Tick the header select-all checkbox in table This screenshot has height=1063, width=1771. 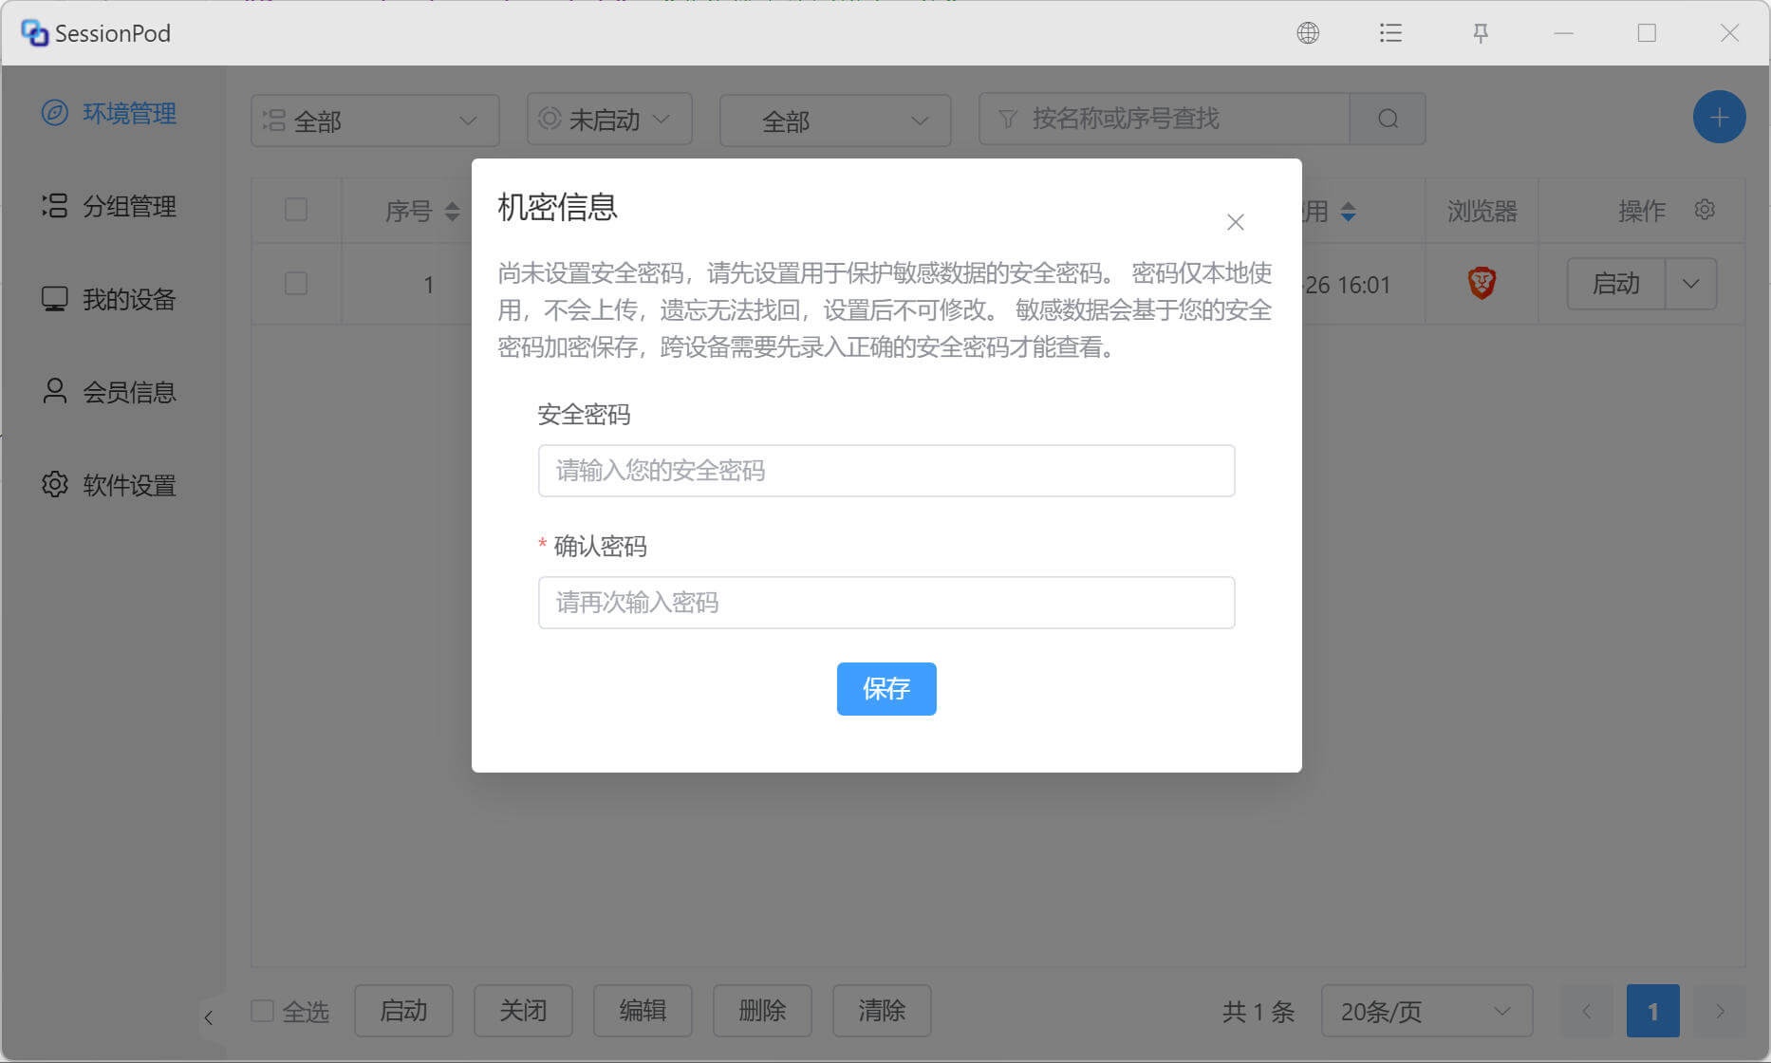point(296,210)
